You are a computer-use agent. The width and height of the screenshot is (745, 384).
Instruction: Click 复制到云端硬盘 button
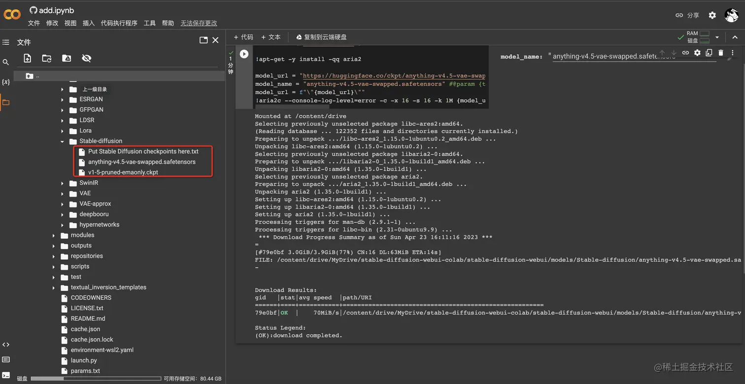(x=321, y=37)
